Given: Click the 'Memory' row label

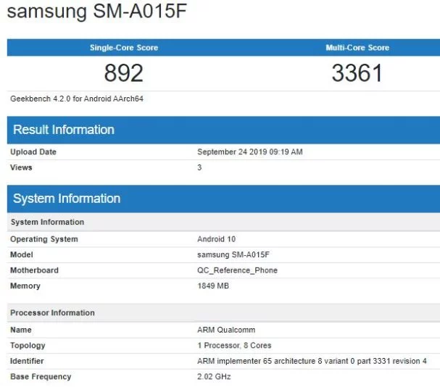Looking at the screenshot, I should click(x=25, y=286).
